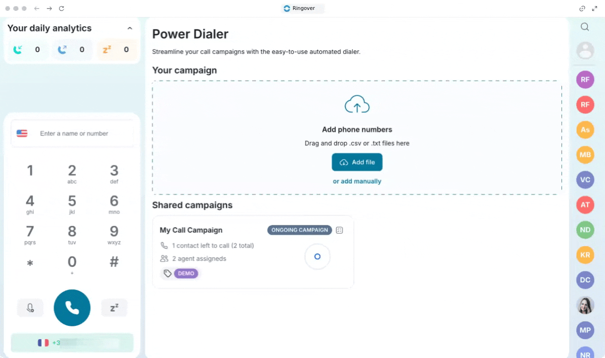The width and height of the screenshot is (605, 358).
Task: Open the search magnifier icon
Action: [585, 27]
